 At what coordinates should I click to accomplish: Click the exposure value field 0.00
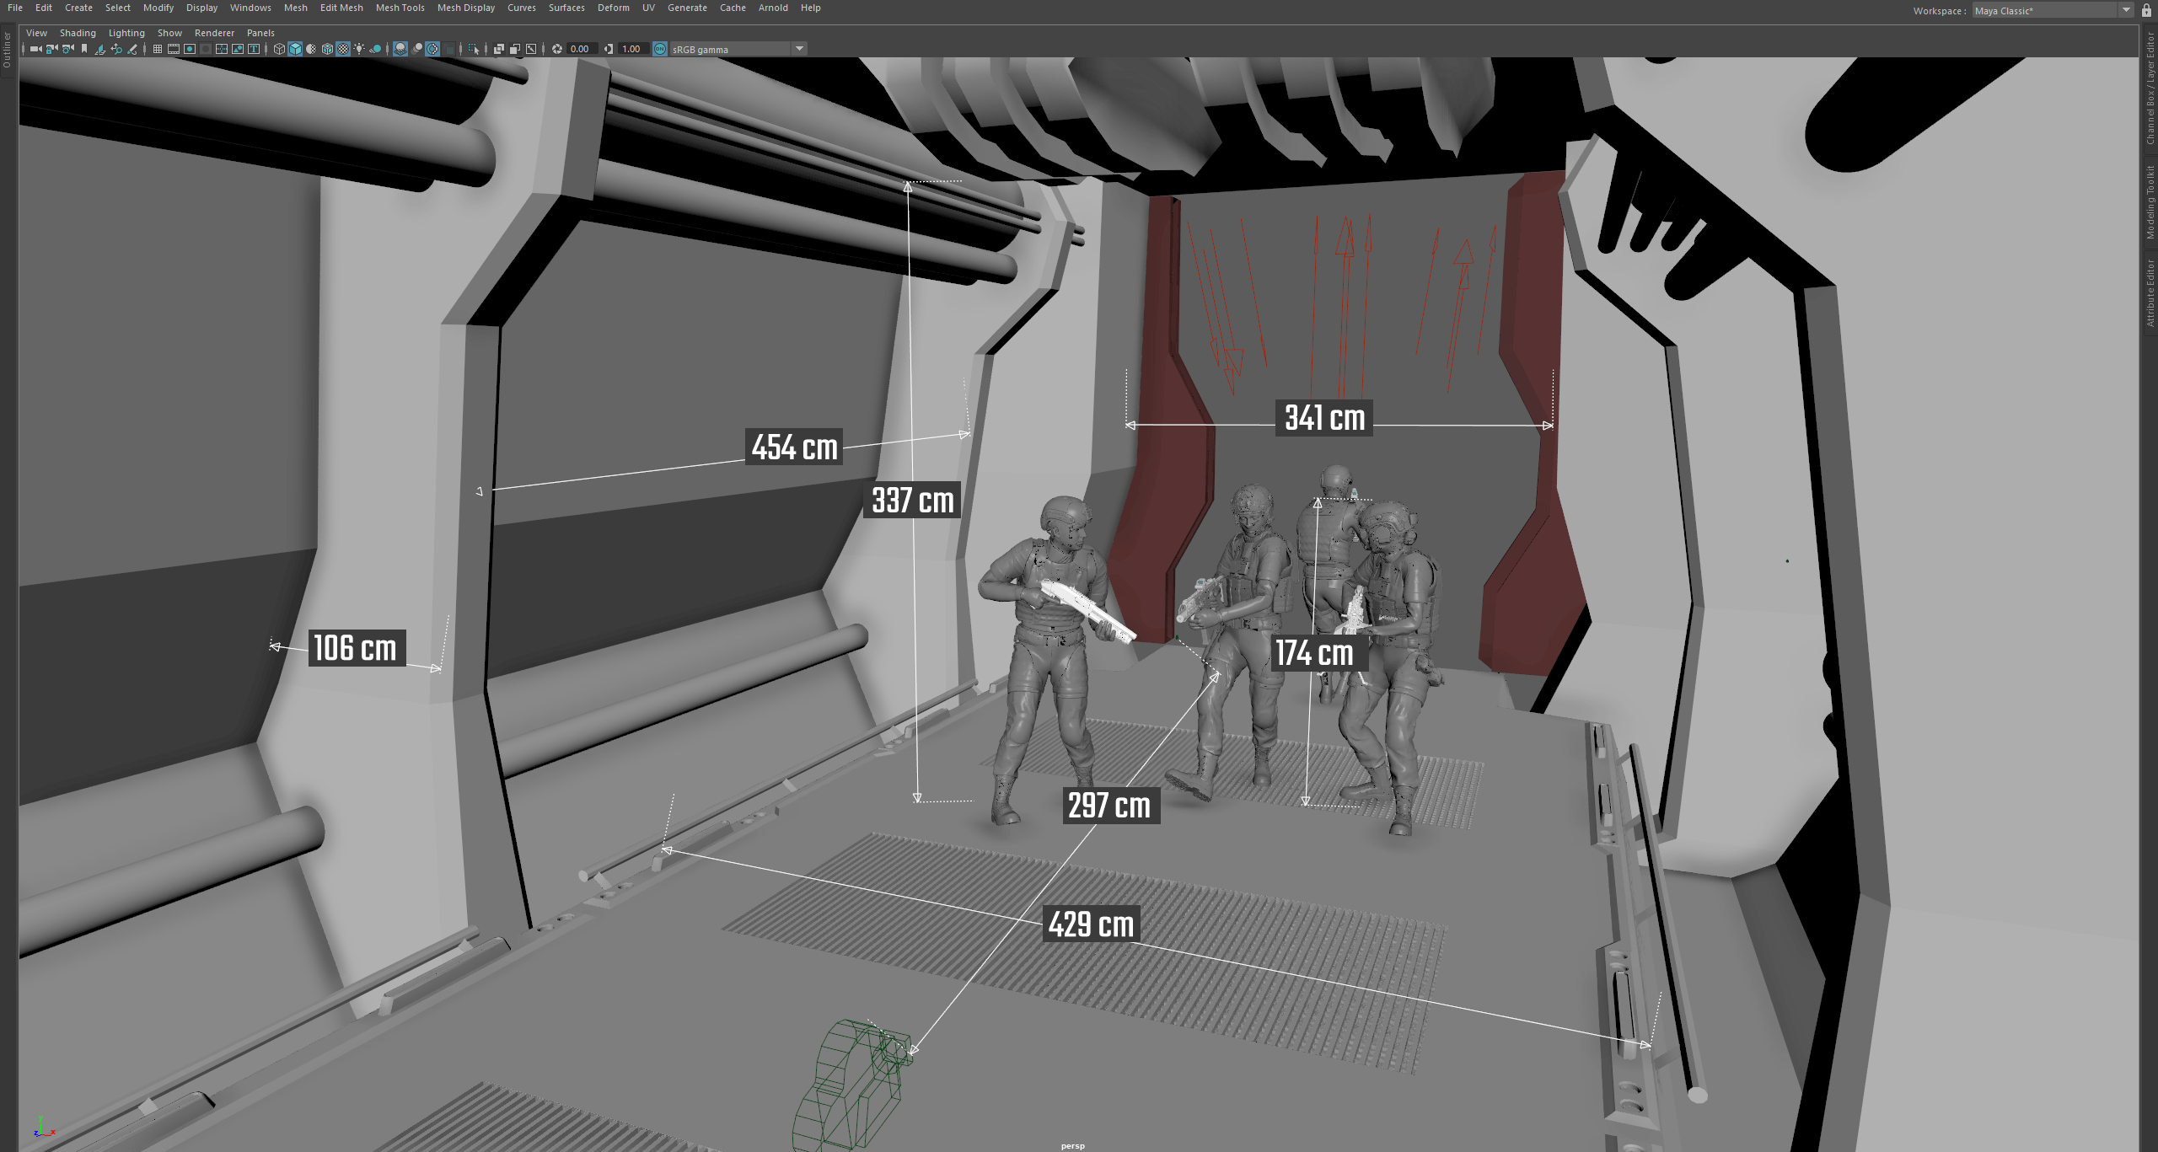[580, 49]
